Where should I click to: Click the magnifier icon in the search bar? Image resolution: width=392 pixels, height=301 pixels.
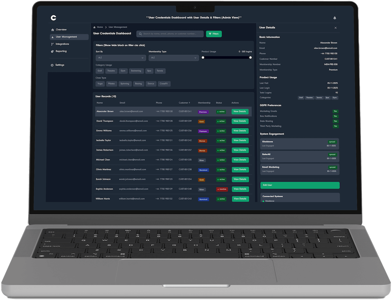point(140,34)
